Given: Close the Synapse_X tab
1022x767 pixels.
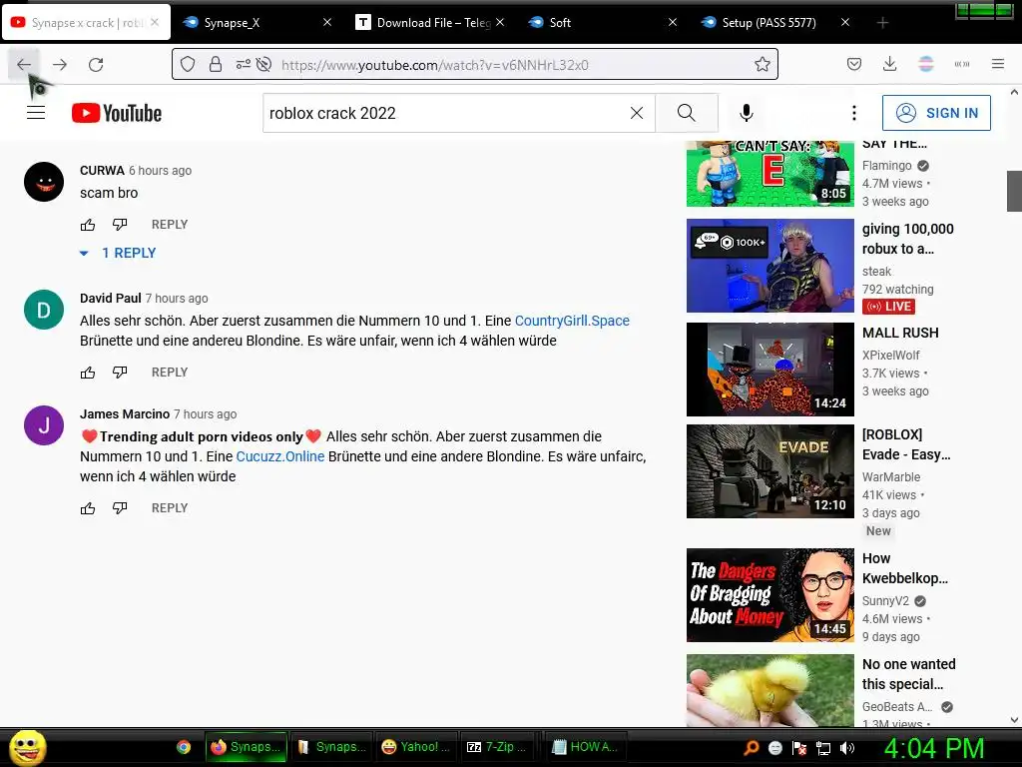Looking at the screenshot, I should click(327, 23).
